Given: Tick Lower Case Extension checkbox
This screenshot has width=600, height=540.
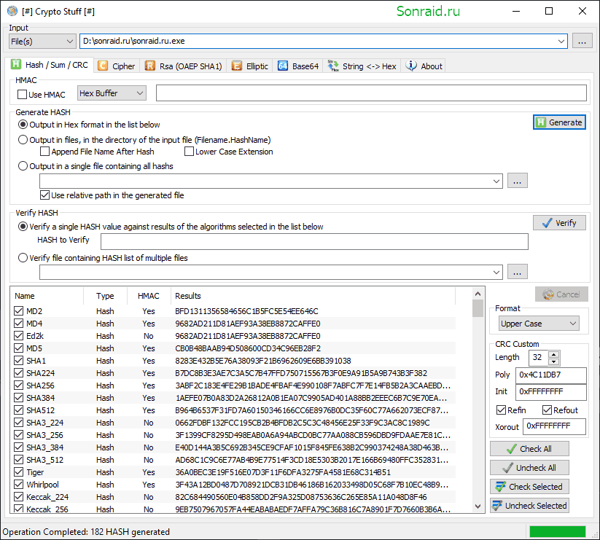Looking at the screenshot, I should pos(189,152).
